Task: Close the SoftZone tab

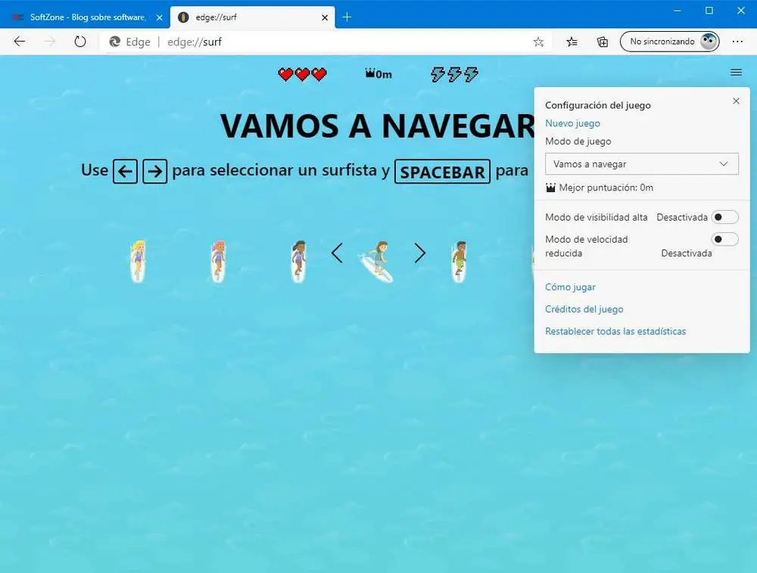Action: [159, 17]
